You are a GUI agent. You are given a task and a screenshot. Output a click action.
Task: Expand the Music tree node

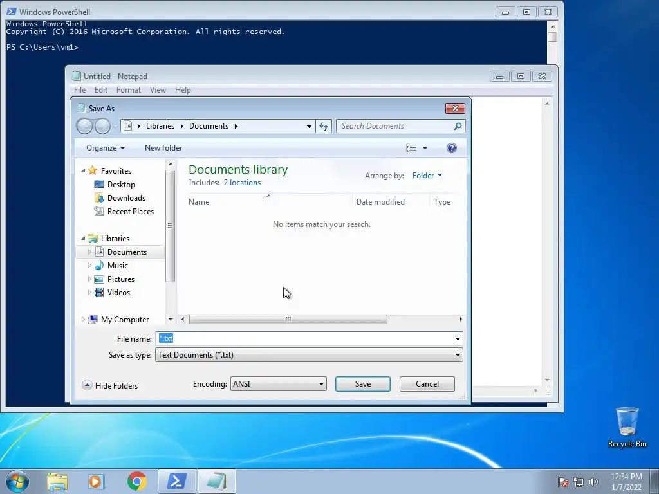point(89,266)
